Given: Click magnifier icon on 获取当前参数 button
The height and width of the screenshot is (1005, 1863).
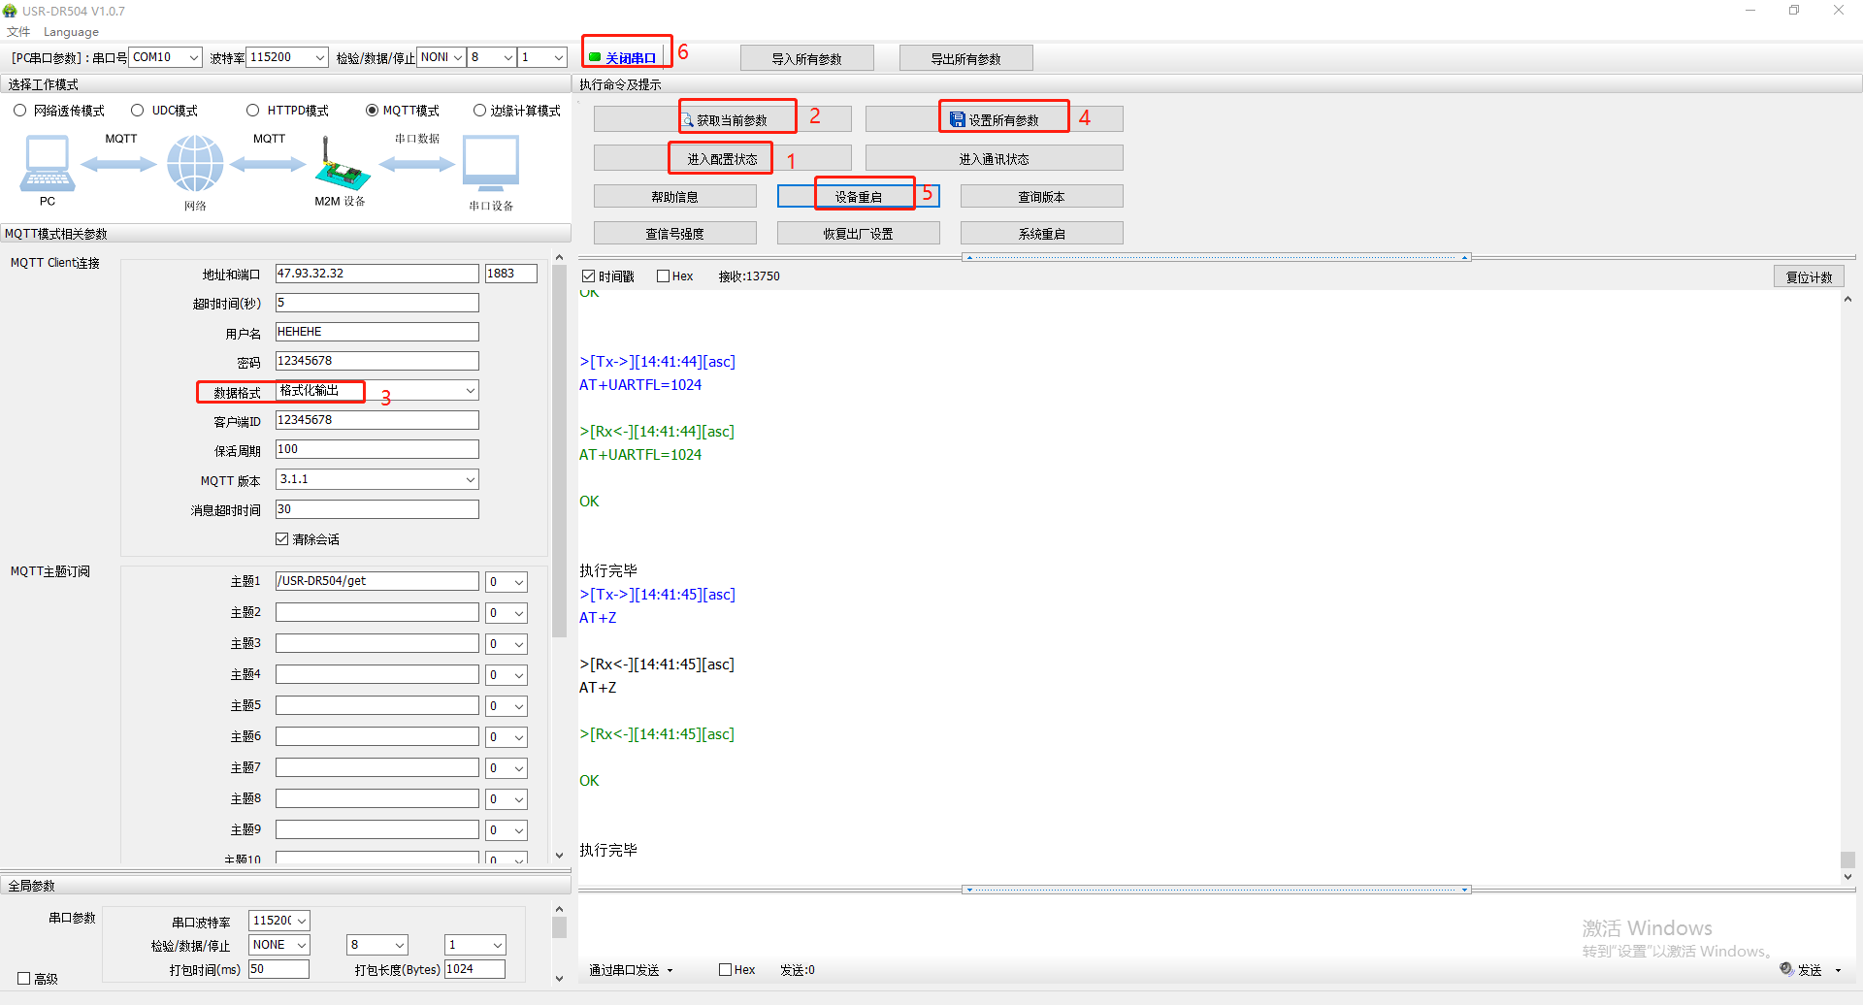Looking at the screenshot, I should [687, 120].
